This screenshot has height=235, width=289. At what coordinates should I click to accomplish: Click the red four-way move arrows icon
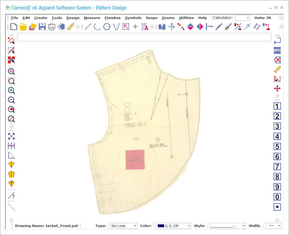(277, 89)
